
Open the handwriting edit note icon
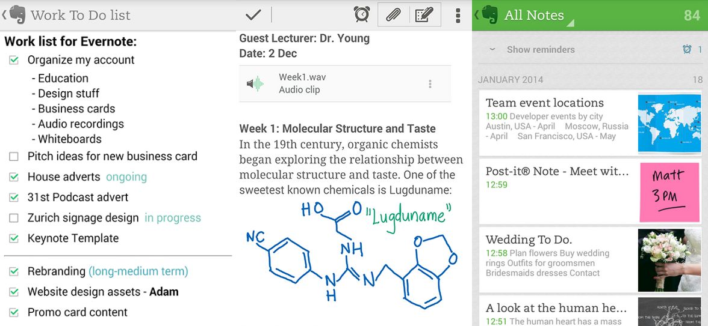click(x=424, y=14)
